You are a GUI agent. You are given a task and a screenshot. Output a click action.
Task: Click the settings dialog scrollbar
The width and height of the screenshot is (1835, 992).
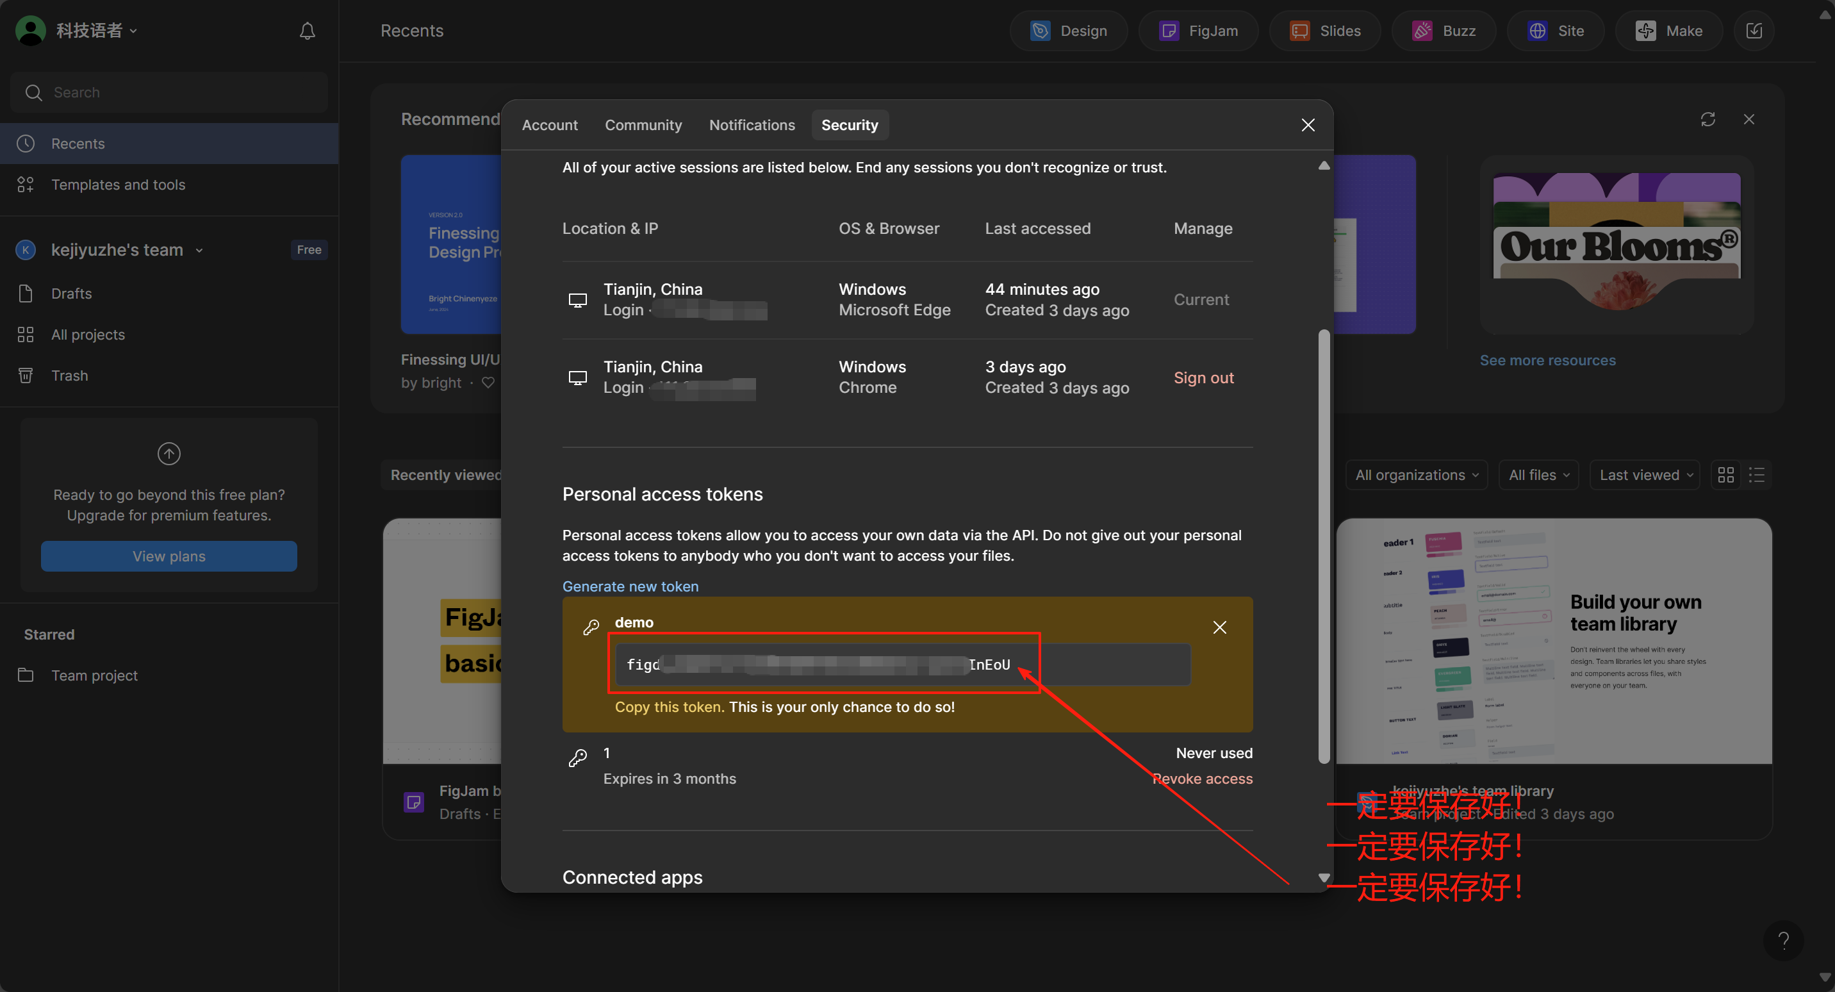coord(1324,546)
